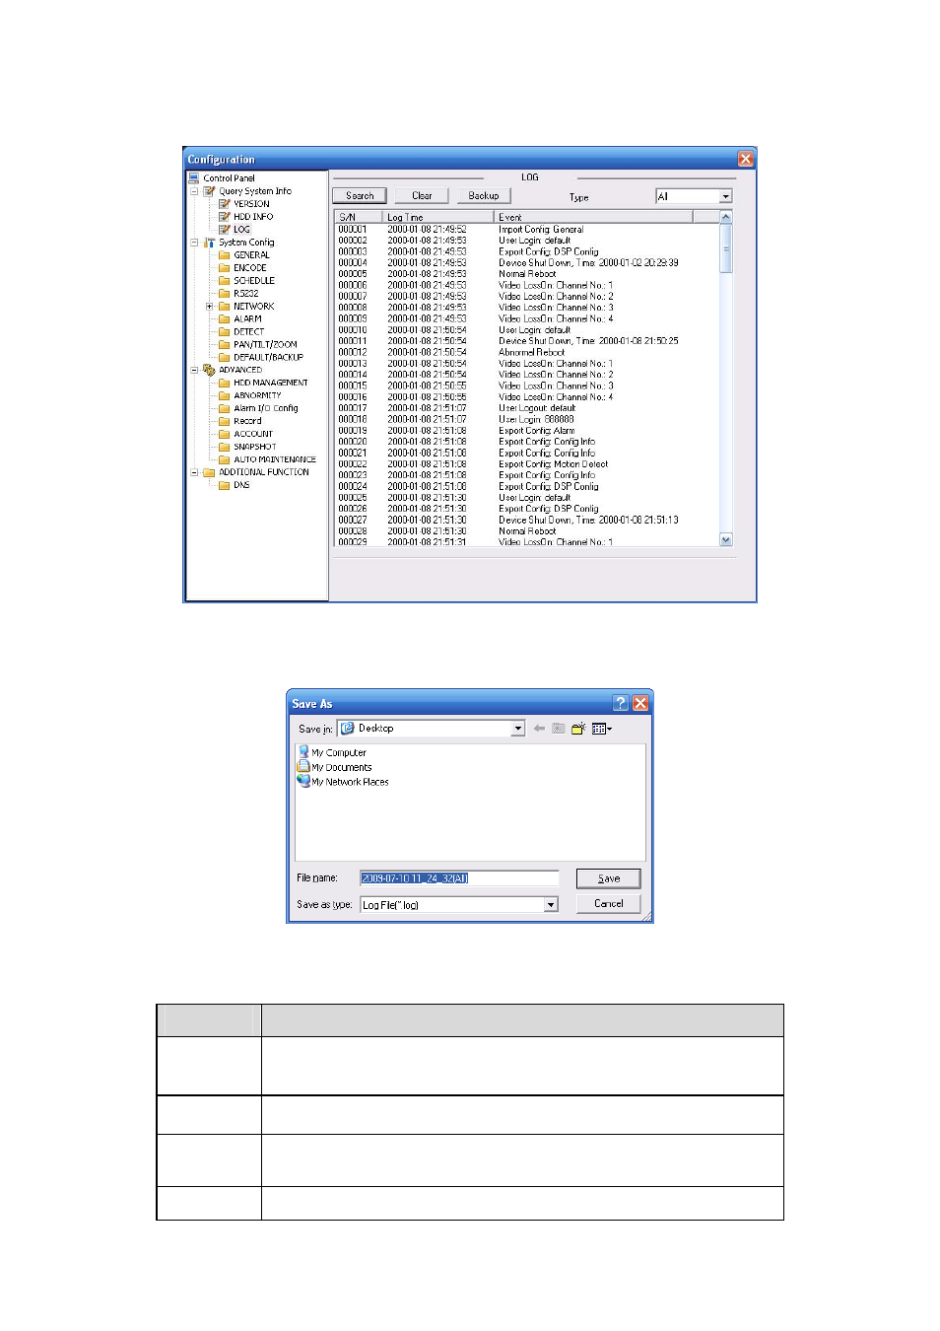
Task: Click the HDD INFO item icon
Action: coord(225,217)
